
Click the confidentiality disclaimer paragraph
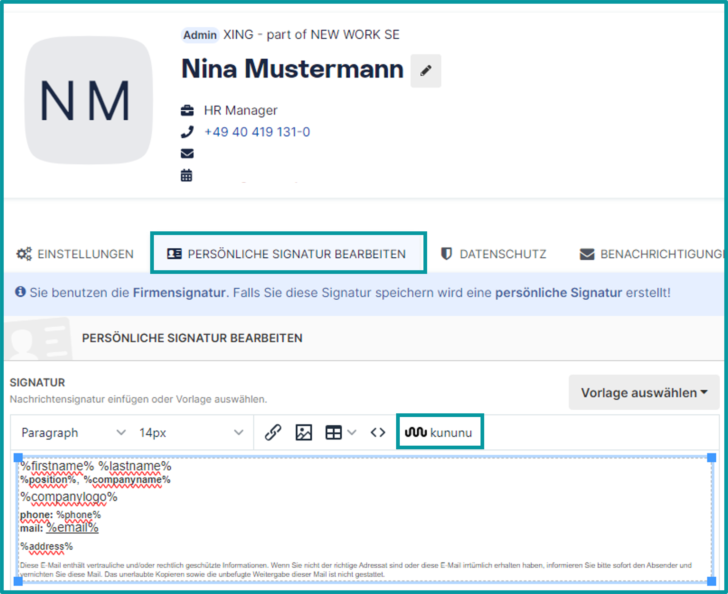356,569
